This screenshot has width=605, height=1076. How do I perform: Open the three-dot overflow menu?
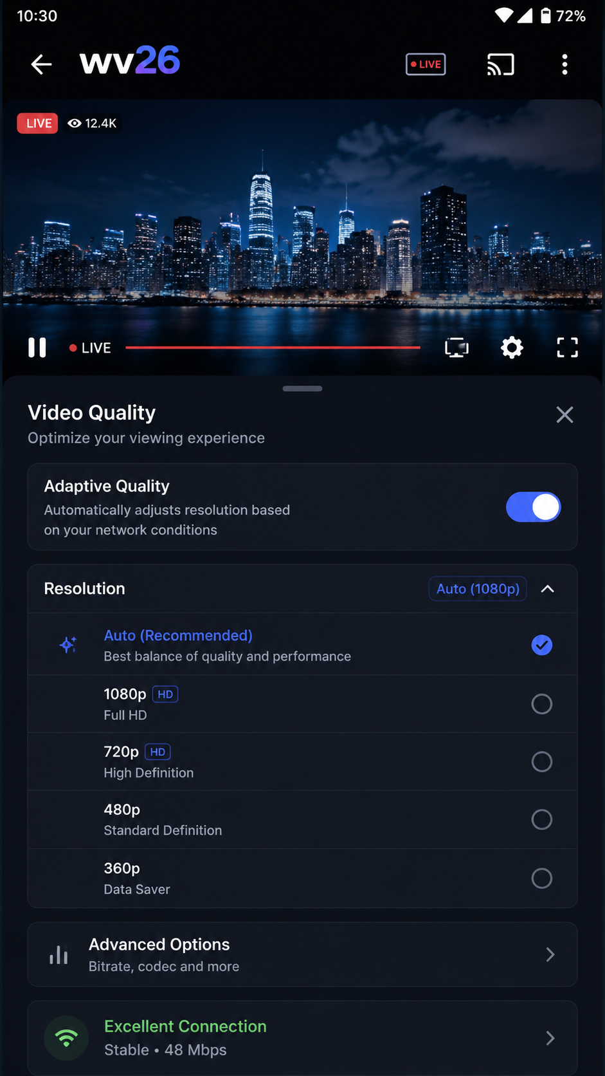coord(564,64)
